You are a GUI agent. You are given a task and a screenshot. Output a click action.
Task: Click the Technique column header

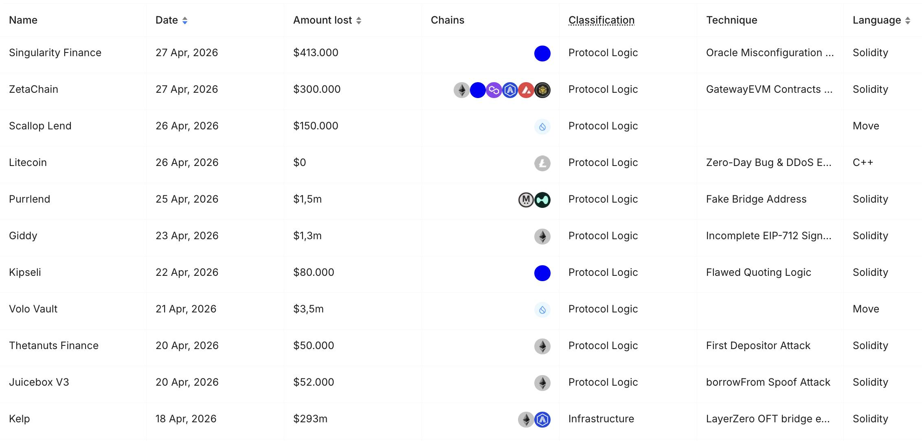[731, 20]
